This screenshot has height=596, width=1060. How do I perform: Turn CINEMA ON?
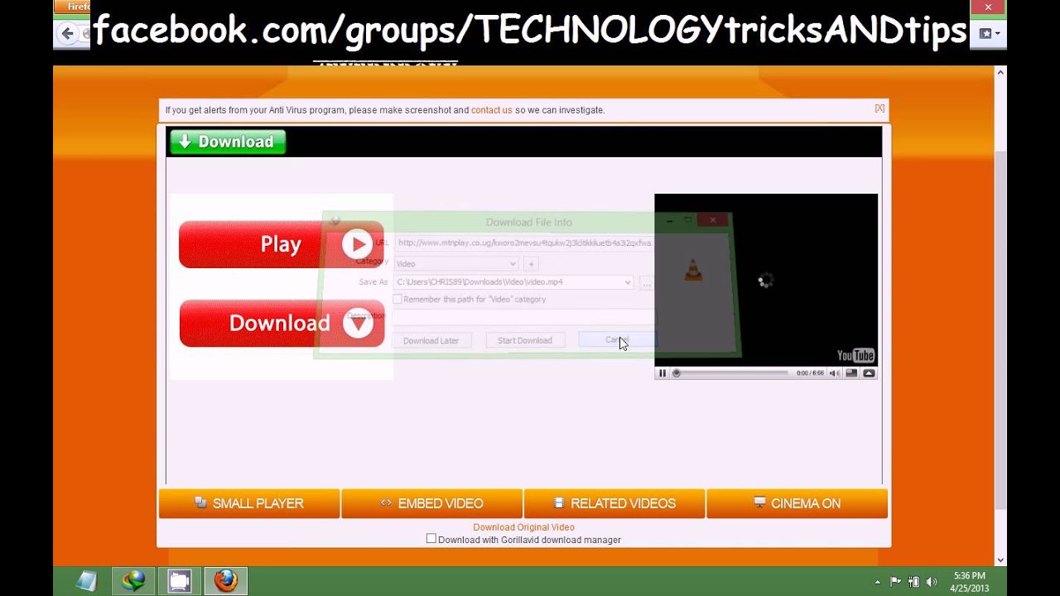(797, 503)
